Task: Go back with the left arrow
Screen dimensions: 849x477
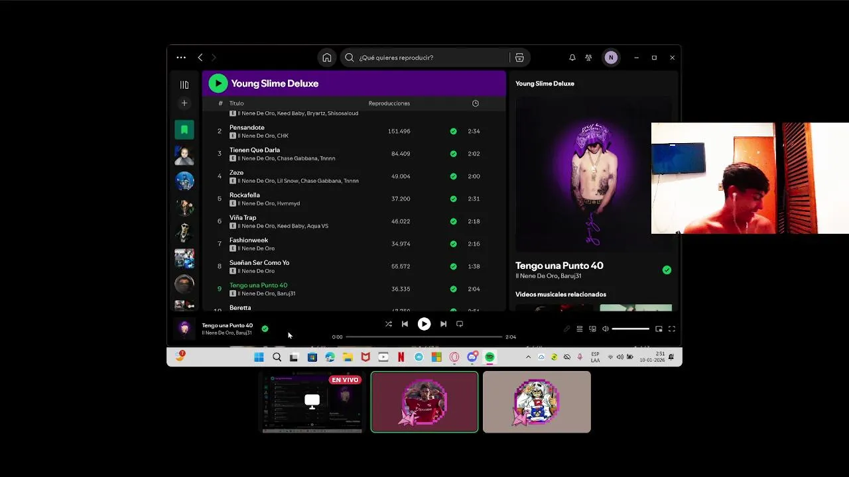Action: coord(200,58)
